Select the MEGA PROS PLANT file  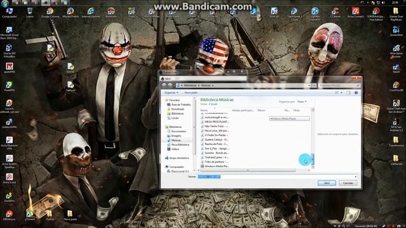[215, 122]
